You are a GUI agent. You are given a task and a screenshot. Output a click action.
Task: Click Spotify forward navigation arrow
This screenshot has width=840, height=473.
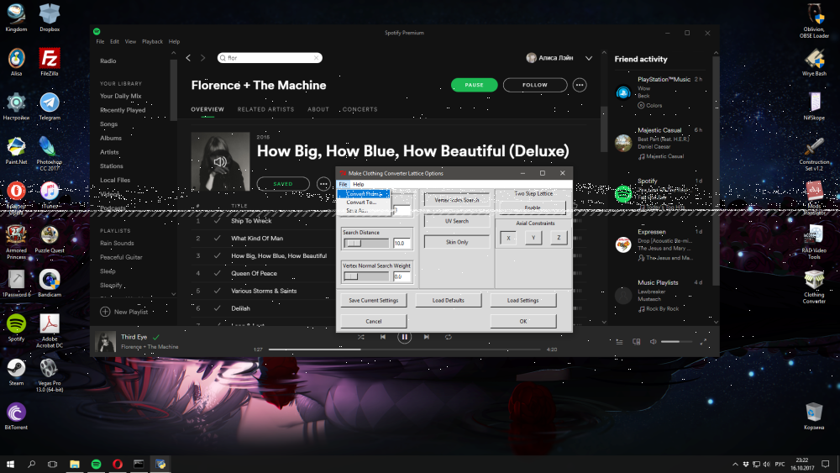point(202,58)
